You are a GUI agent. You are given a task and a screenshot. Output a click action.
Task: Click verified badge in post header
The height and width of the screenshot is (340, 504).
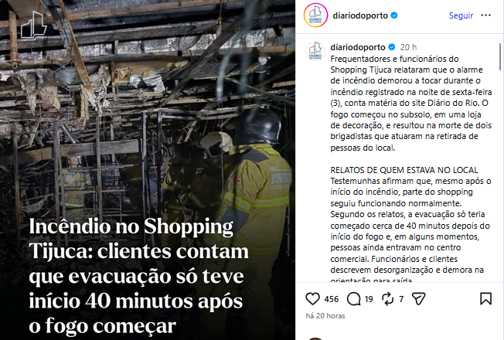(394, 15)
